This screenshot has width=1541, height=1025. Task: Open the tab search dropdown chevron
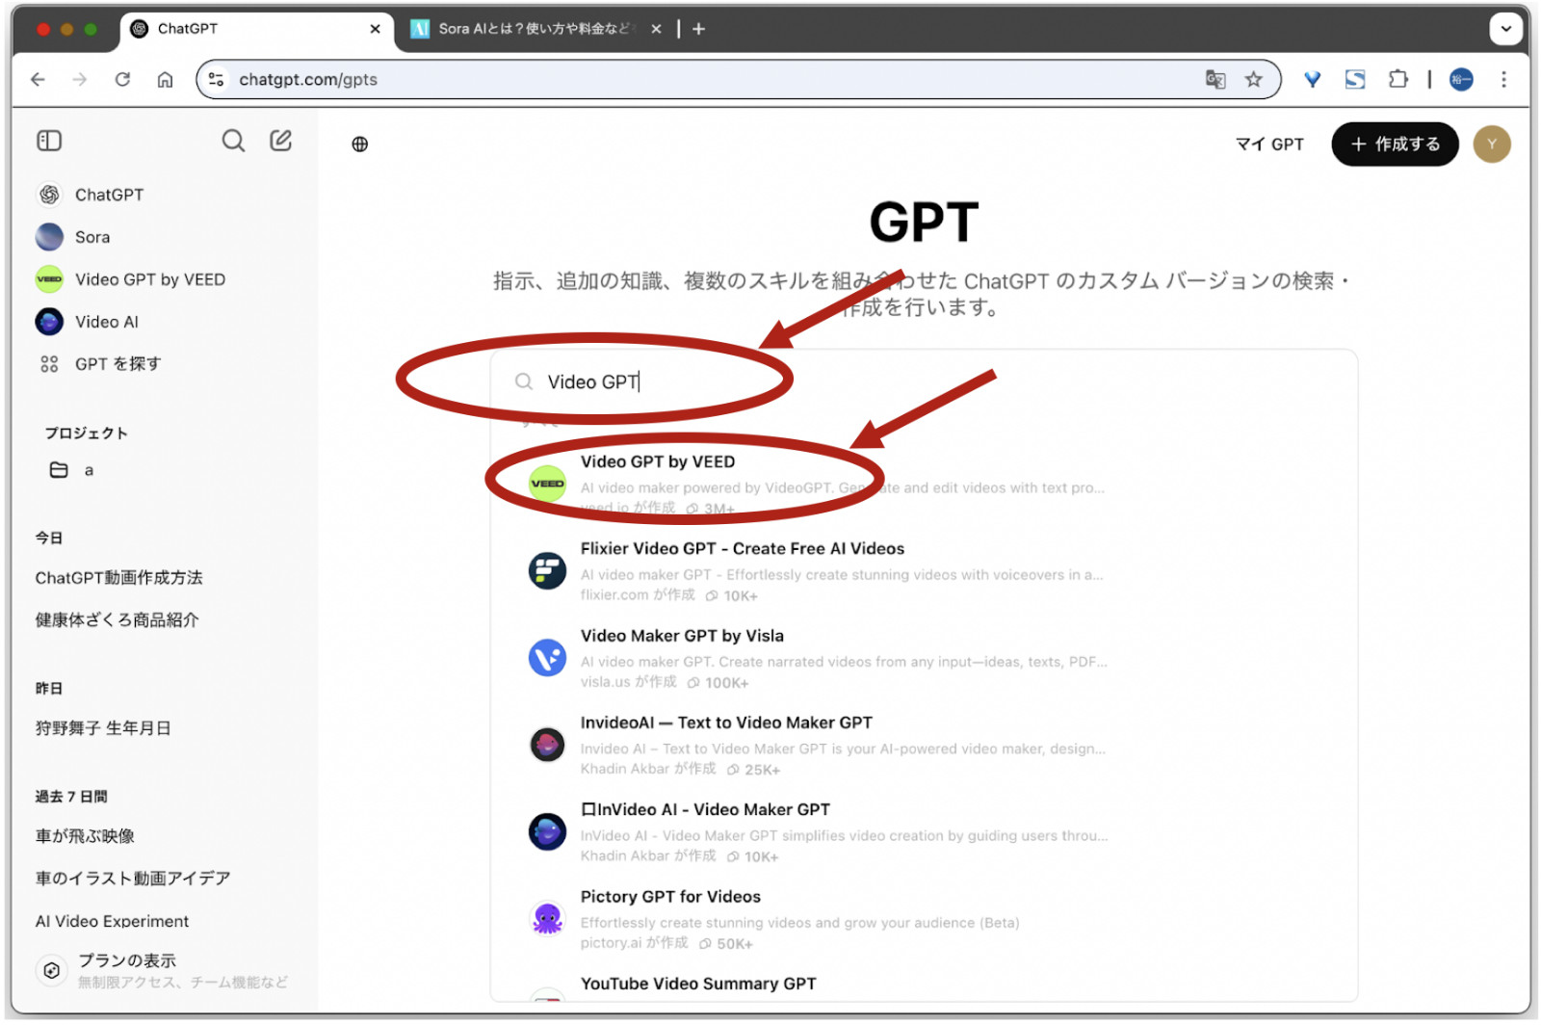tap(1505, 29)
